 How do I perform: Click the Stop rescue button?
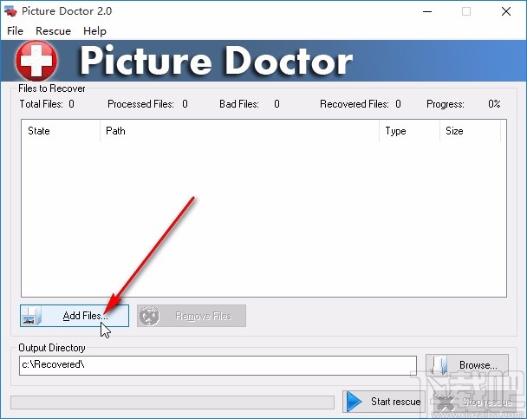476,402
